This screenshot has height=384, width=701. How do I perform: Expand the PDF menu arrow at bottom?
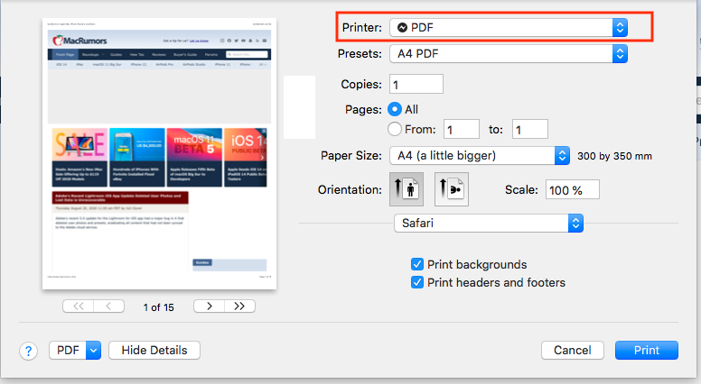coord(93,351)
